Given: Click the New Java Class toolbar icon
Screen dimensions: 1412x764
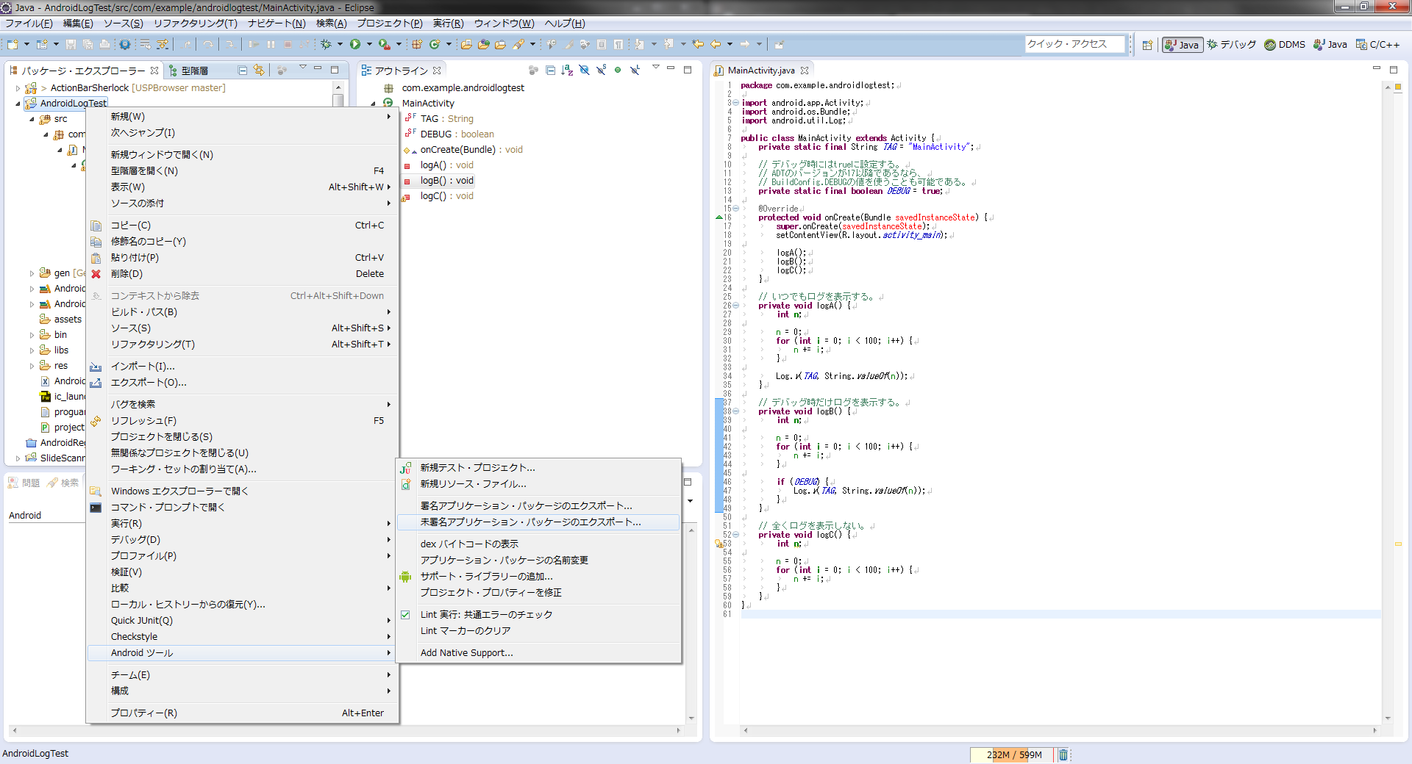Looking at the screenshot, I should coord(435,44).
